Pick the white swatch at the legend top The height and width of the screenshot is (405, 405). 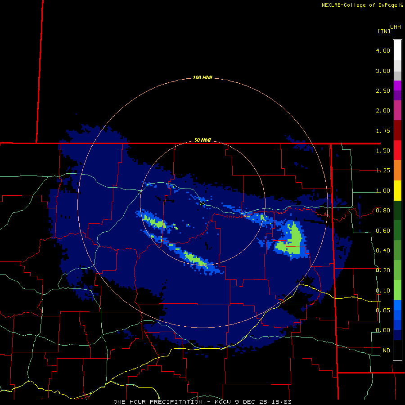click(397, 50)
